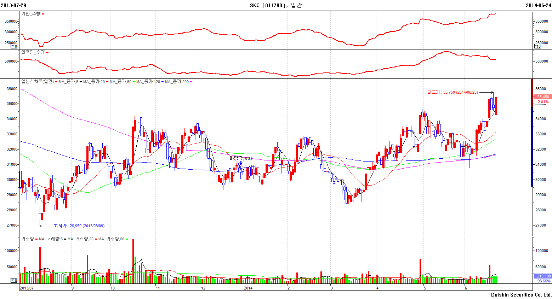Viewport: 552px width, 299px height.
Task: Click the 최저가 26,950 (2013/08/09) annotation
Action: [79, 226]
